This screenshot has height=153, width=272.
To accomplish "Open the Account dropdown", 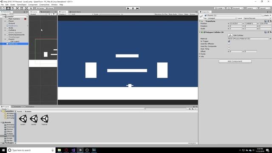I will [x=238, y=8].
